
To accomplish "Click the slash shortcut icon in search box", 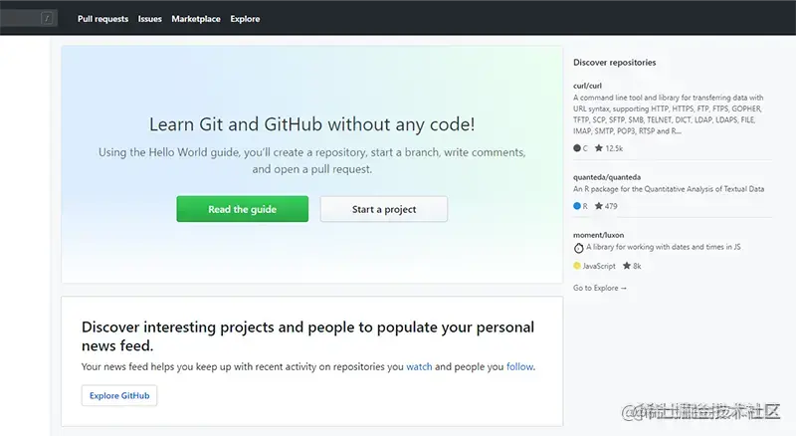I will click(x=47, y=18).
